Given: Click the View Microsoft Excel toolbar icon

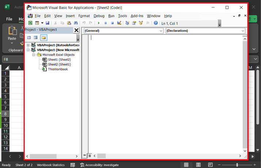Looking at the screenshot, I should click(30, 23).
